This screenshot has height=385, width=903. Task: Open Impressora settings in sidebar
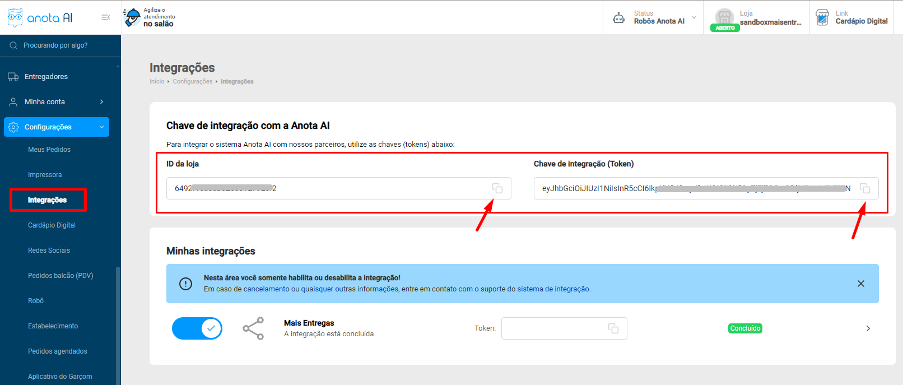tap(45, 175)
